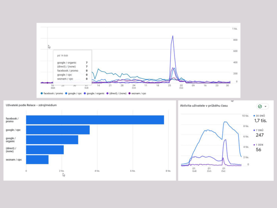The image size is (277, 208).
Task: Click the google / cpc bar
Action: [58, 130]
